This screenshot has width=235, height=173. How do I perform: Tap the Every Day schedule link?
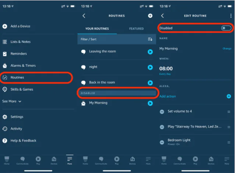click(x=165, y=74)
